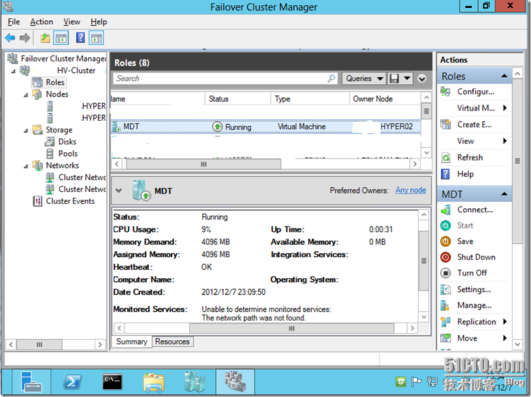Click the Owner Node column header
Image resolution: width=531 pixels, height=397 pixels.
coord(385,99)
